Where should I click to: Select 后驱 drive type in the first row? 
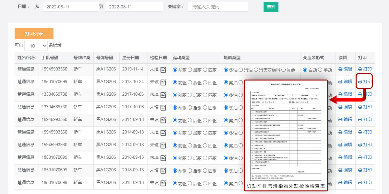(190, 70)
